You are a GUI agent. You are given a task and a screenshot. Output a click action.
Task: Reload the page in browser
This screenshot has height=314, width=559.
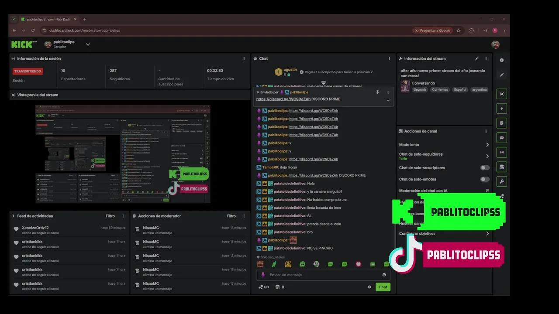33,31
